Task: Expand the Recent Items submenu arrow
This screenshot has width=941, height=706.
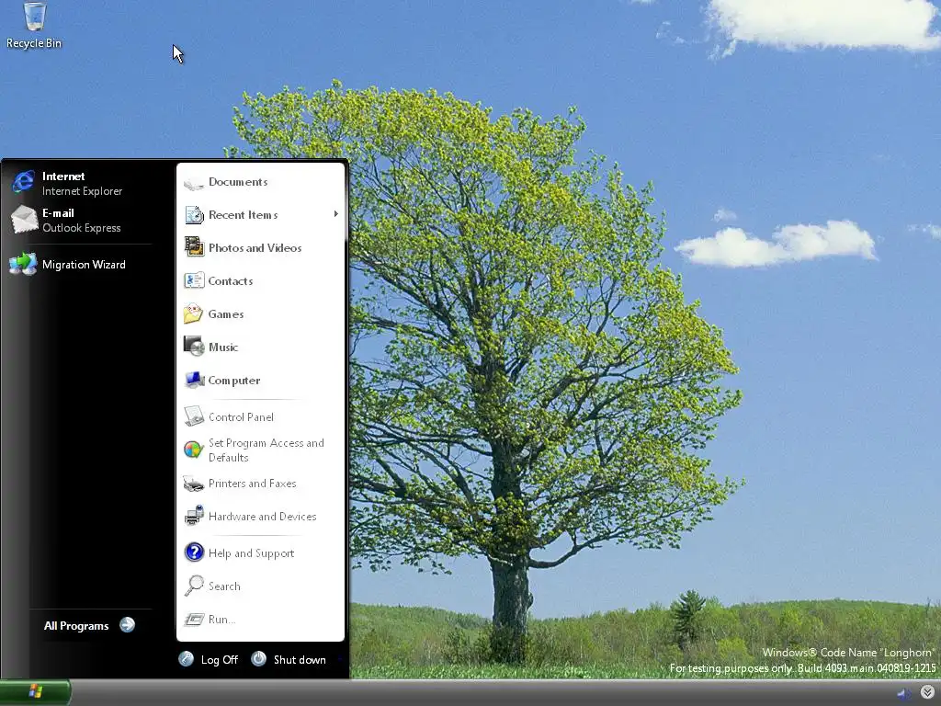Action: coord(336,214)
